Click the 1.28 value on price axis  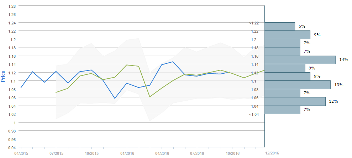[x=11, y=6]
